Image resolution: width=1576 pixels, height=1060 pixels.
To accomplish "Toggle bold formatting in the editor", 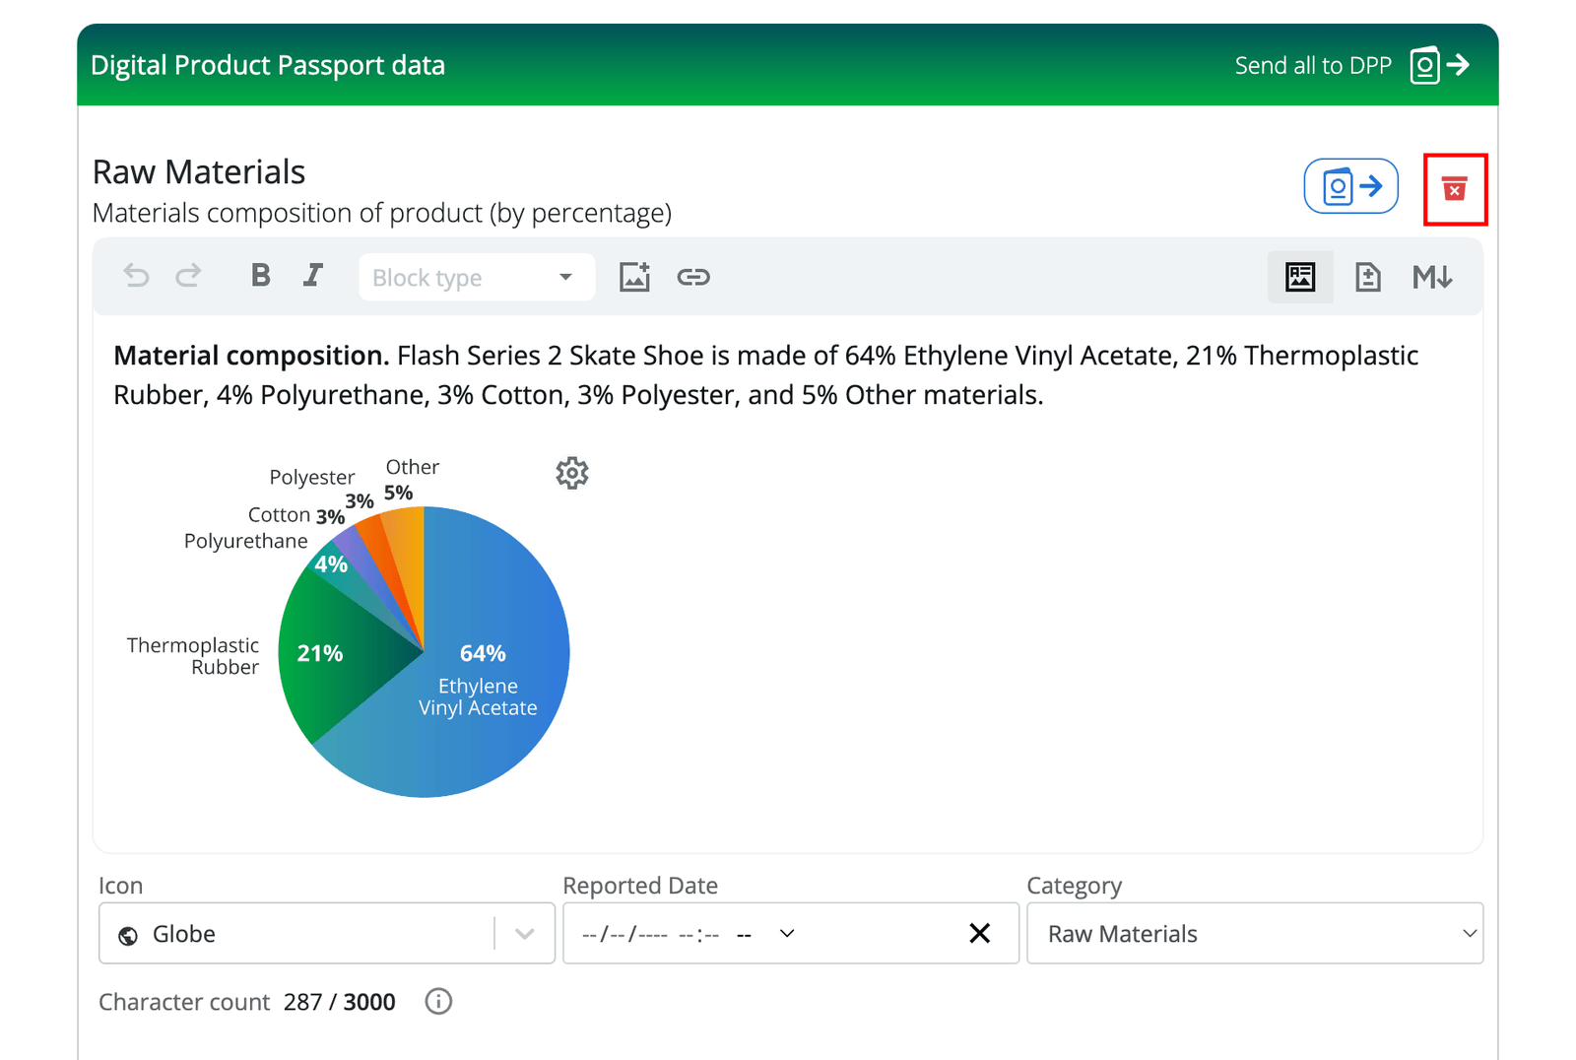I will tap(260, 277).
